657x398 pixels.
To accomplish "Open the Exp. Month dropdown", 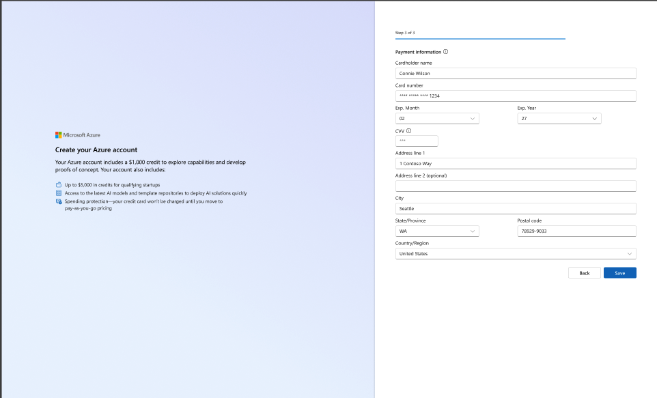I will pos(437,119).
